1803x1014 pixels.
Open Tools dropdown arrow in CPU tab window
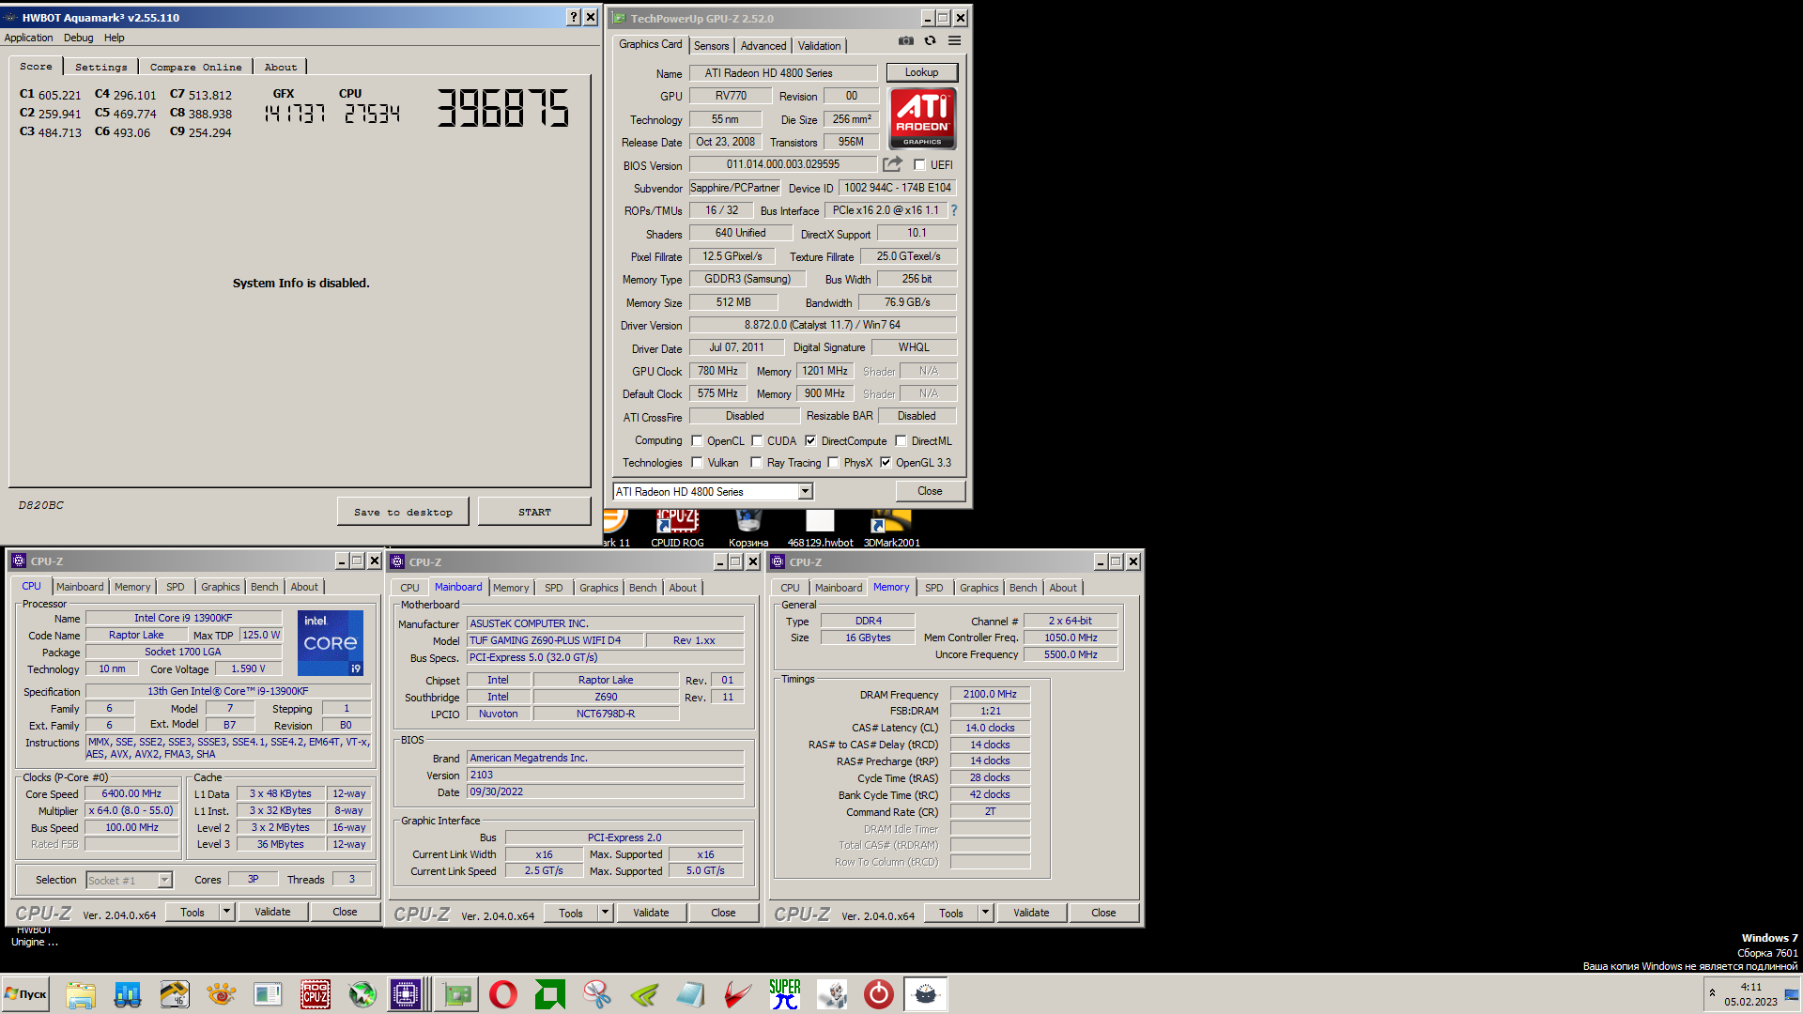(226, 912)
